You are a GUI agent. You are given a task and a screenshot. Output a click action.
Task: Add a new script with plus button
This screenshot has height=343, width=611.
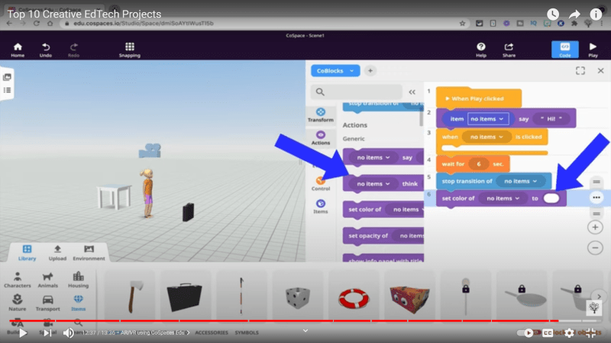pos(370,70)
